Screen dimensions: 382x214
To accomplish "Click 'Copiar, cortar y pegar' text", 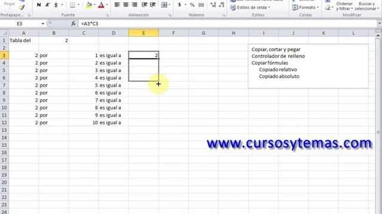I will [x=276, y=49].
